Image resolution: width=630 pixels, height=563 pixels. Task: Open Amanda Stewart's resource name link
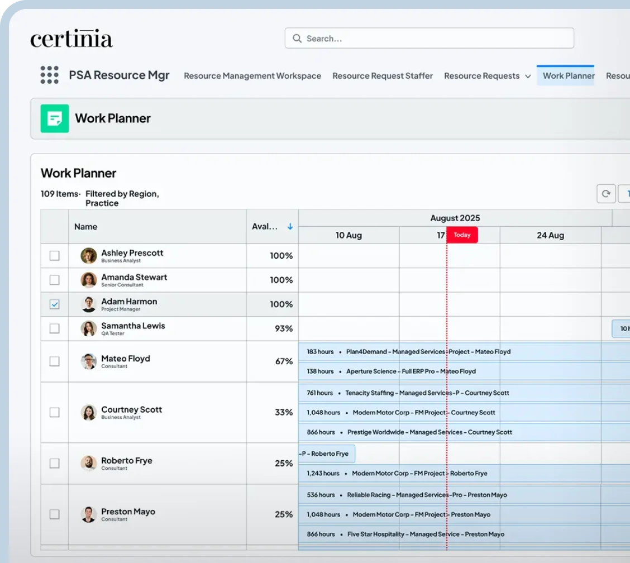[x=134, y=277]
